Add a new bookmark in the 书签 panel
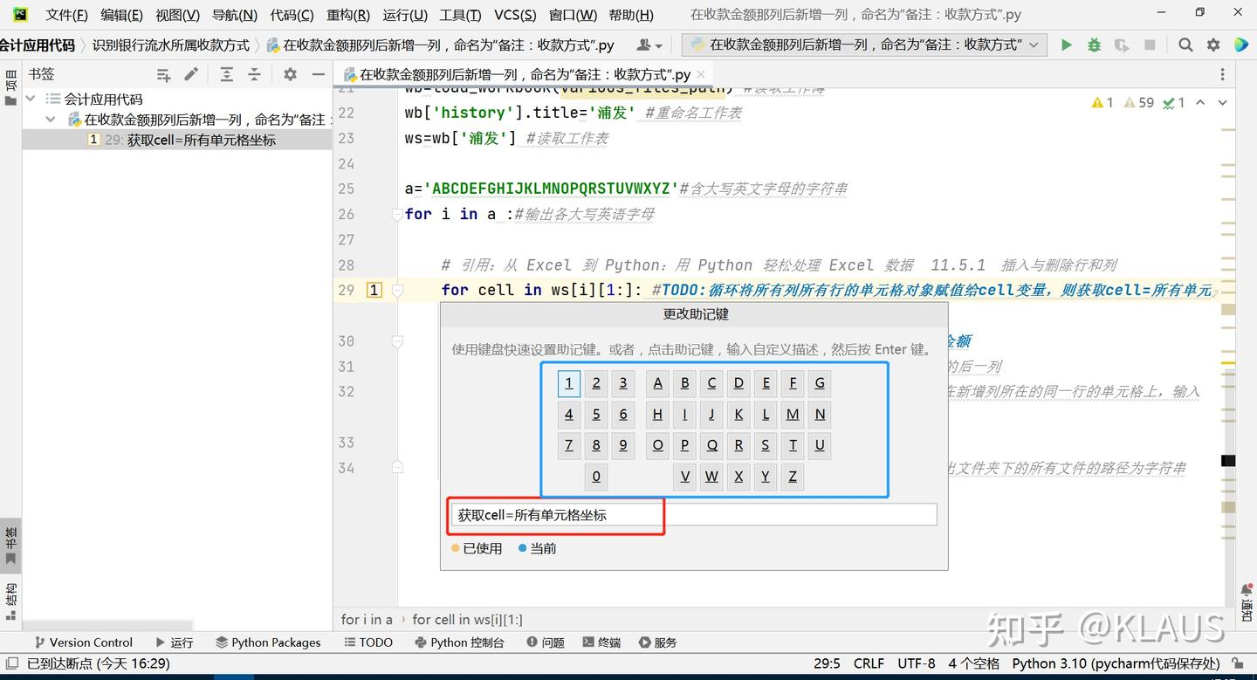This screenshot has width=1257, height=680. point(163,74)
